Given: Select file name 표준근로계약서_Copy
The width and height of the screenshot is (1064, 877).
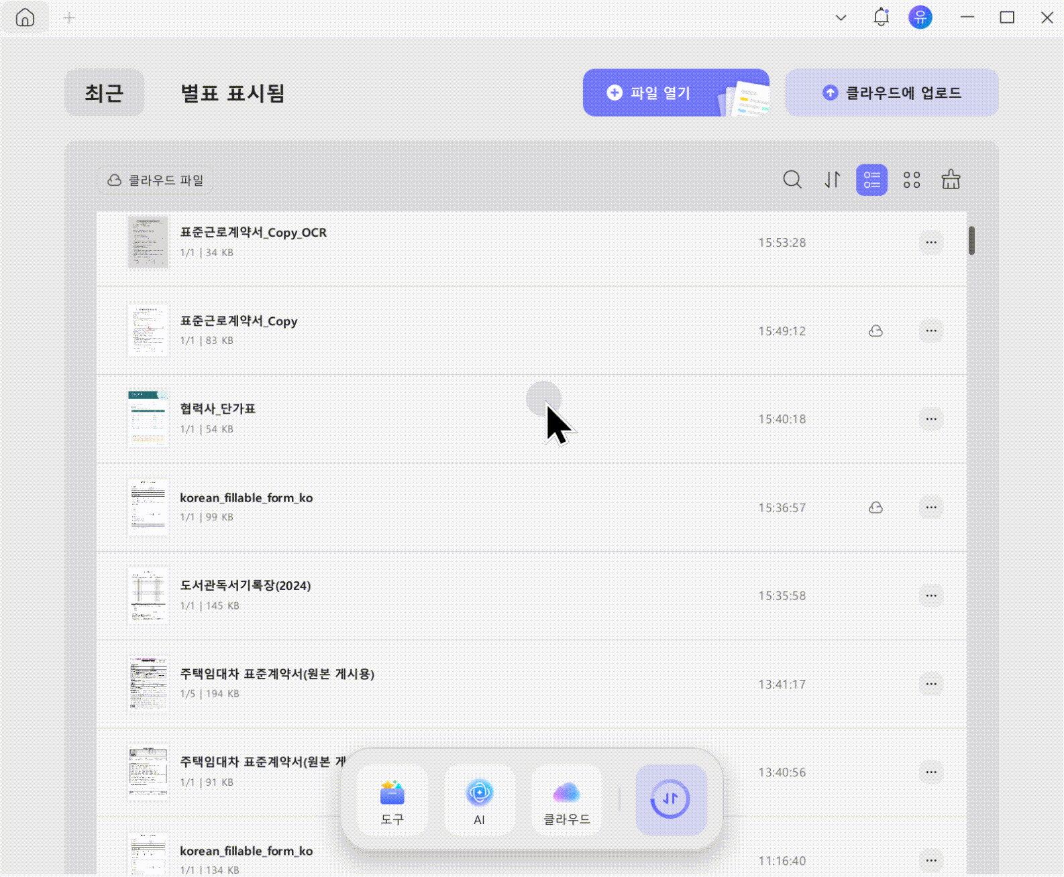Looking at the screenshot, I should pyautogui.click(x=238, y=321).
